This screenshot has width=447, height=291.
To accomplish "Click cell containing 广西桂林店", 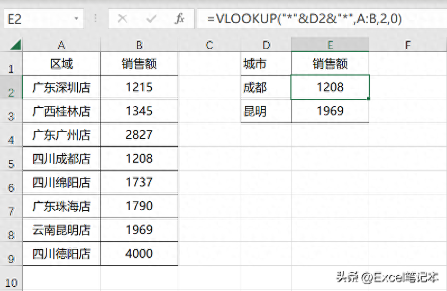I will pos(61,111).
